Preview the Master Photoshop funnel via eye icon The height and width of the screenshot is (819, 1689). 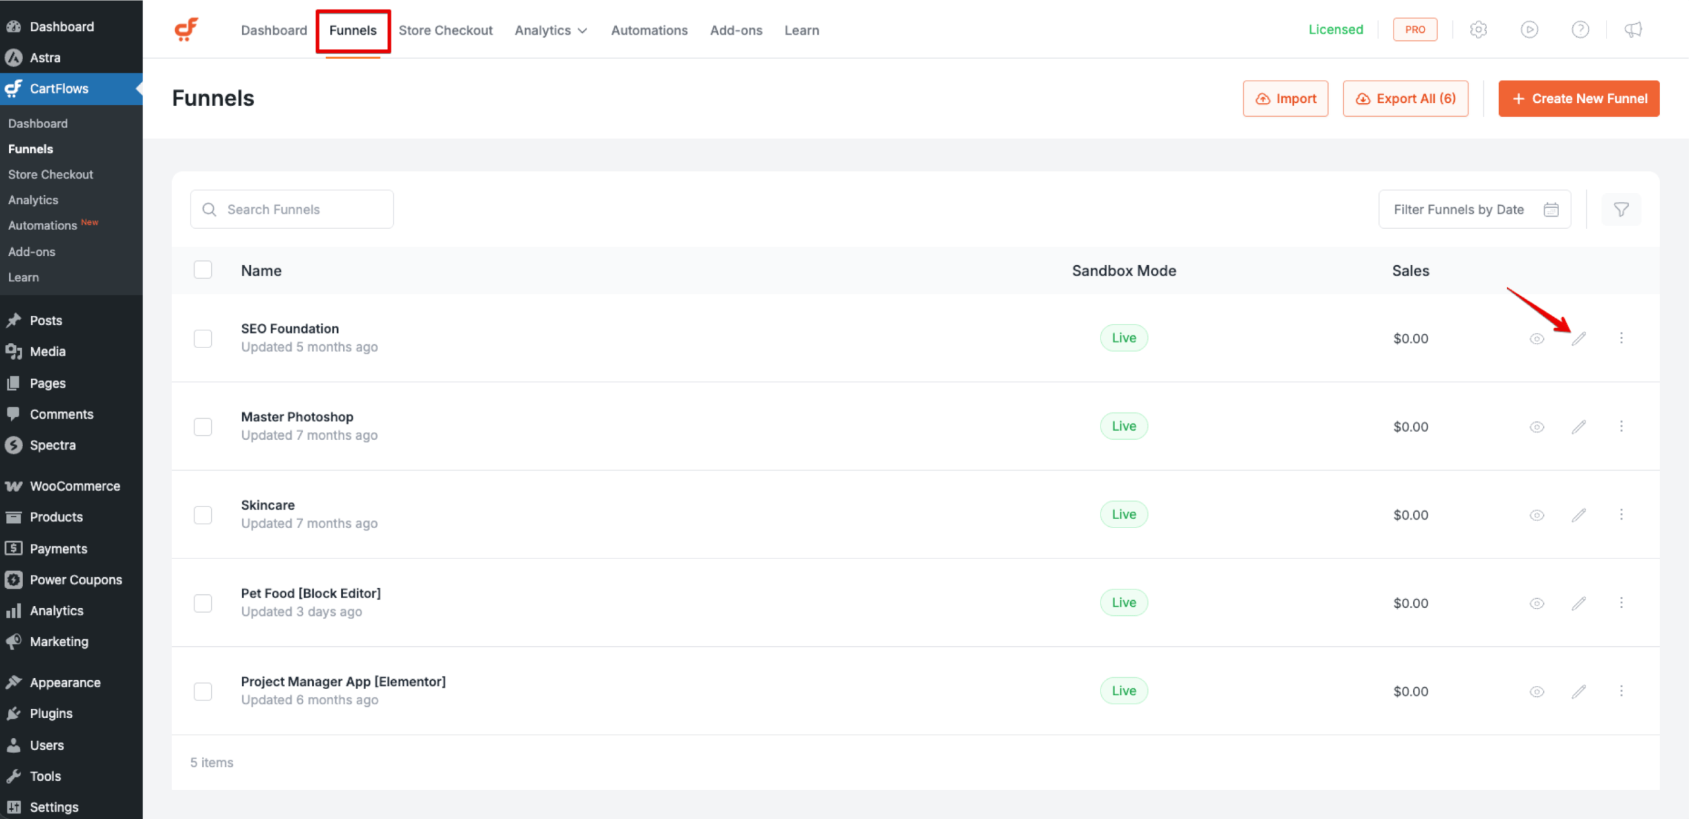(x=1537, y=427)
